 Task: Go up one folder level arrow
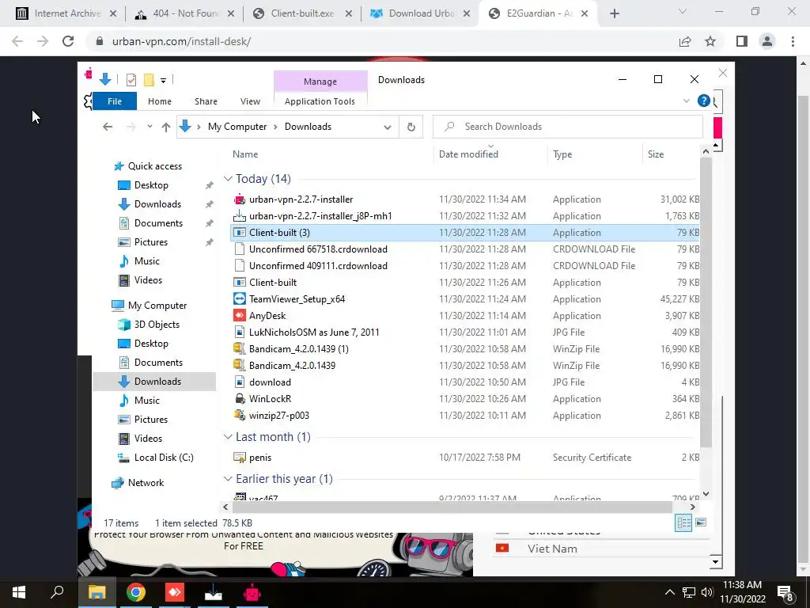pyautogui.click(x=166, y=127)
